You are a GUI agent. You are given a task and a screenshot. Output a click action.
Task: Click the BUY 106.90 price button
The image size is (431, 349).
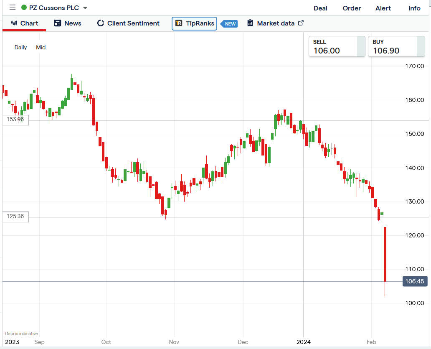396,46
